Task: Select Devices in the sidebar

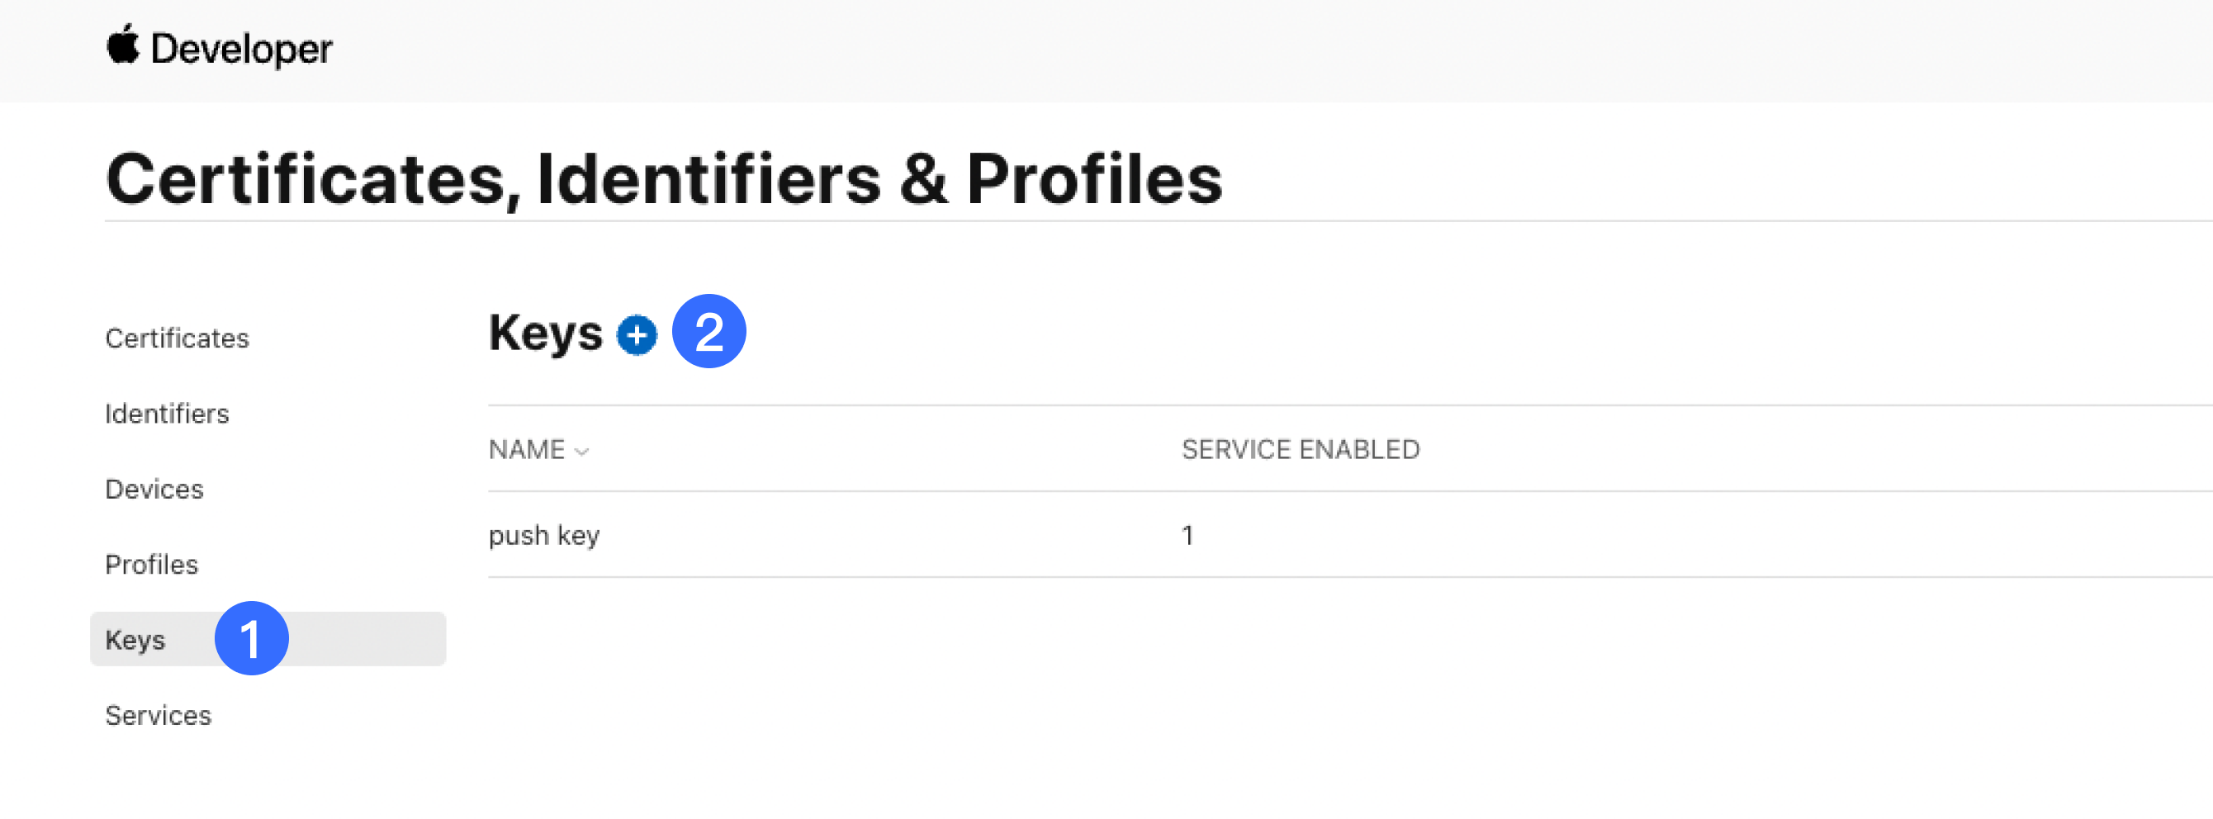Action: [x=154, y=490]
